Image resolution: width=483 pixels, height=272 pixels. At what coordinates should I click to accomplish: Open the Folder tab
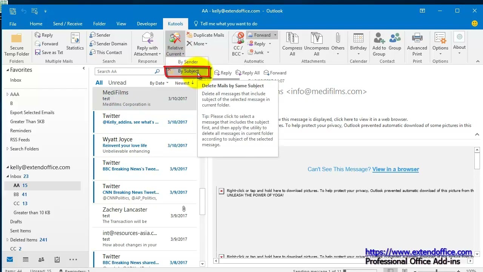[100, 24]
